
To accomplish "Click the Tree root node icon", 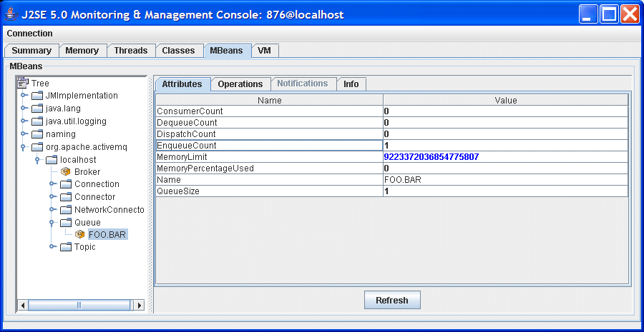I will point(23,84).
